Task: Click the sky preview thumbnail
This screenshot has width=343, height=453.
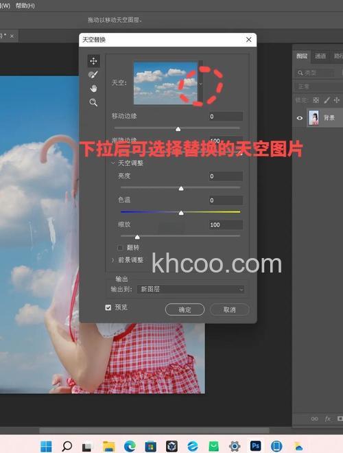Action: [x=165, y=82]
